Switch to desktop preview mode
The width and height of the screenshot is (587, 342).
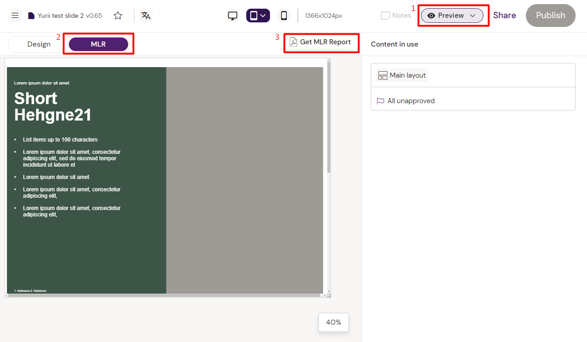tap(233, 15)
